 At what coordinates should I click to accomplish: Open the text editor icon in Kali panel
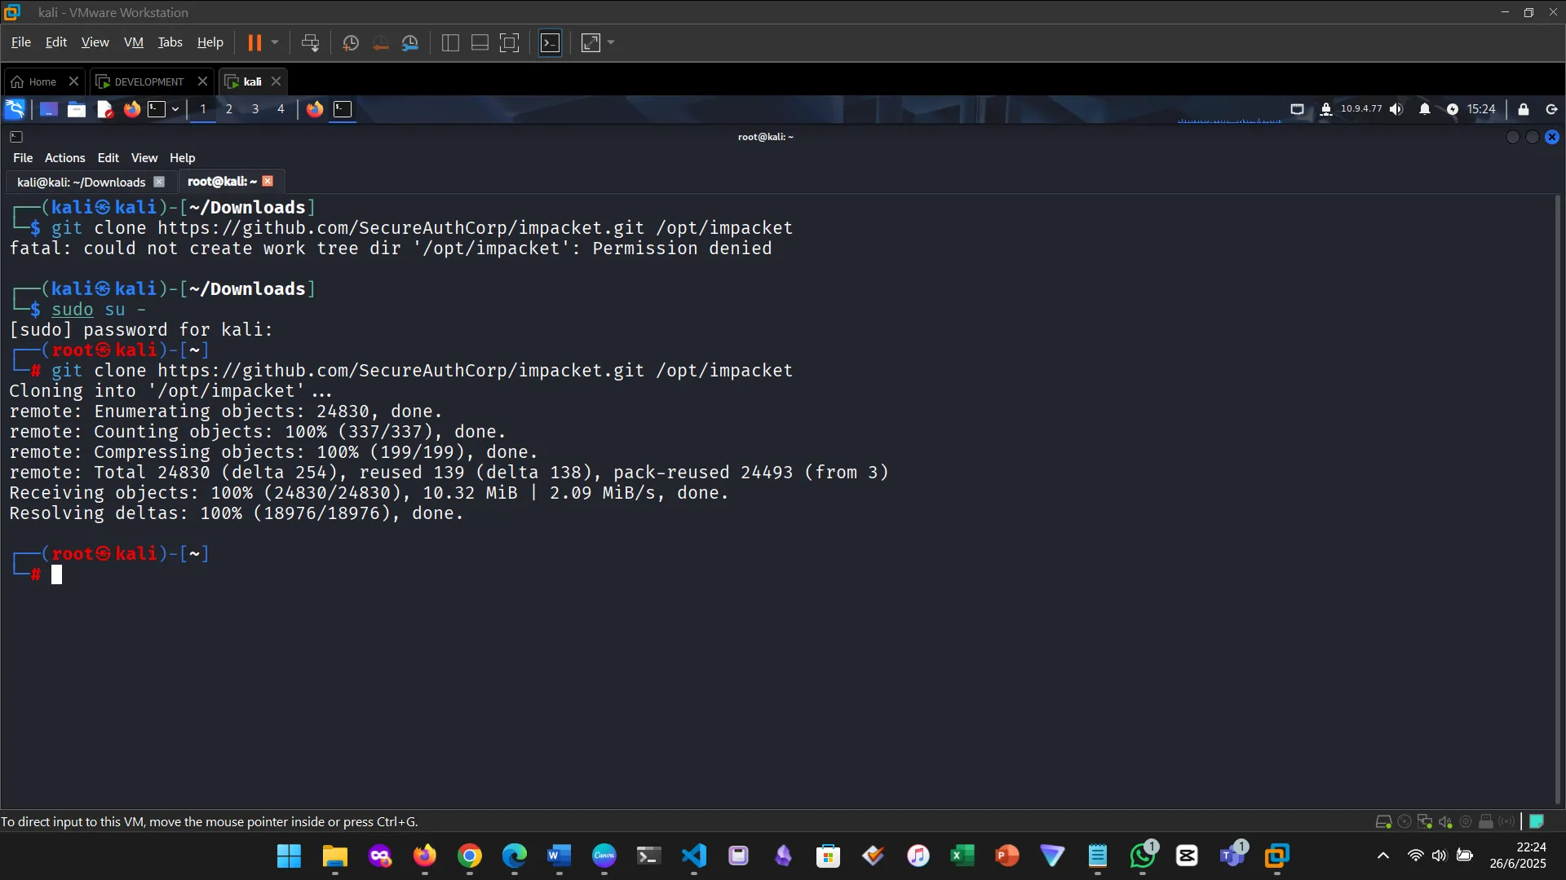(104, 108)
